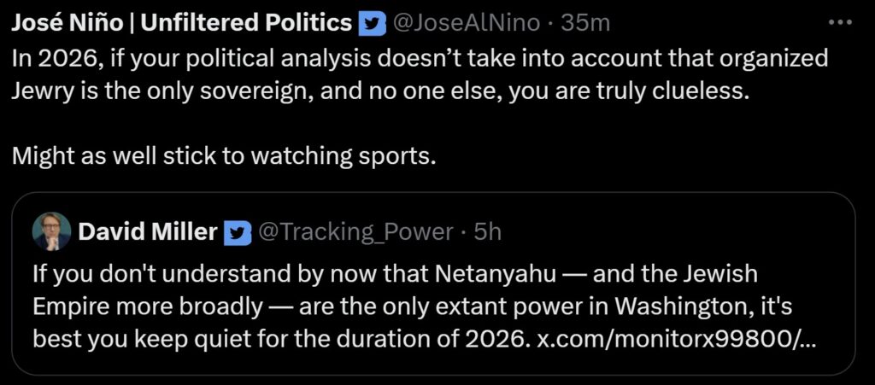Open the post via the 35m timestamp
Image resolution: width=875 pixels, height=385 pixels.
[586, 23]
